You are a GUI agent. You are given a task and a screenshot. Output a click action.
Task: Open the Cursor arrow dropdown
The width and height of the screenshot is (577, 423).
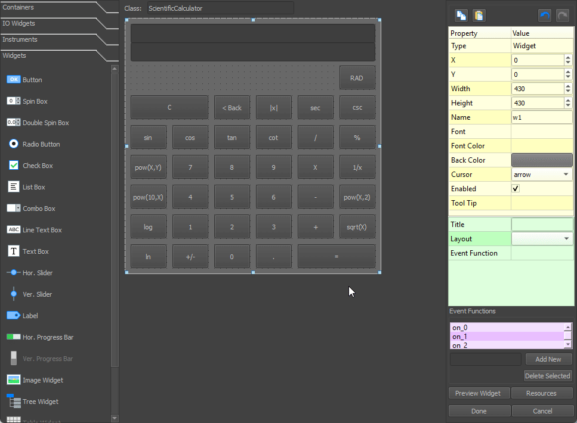coord(542,175)
